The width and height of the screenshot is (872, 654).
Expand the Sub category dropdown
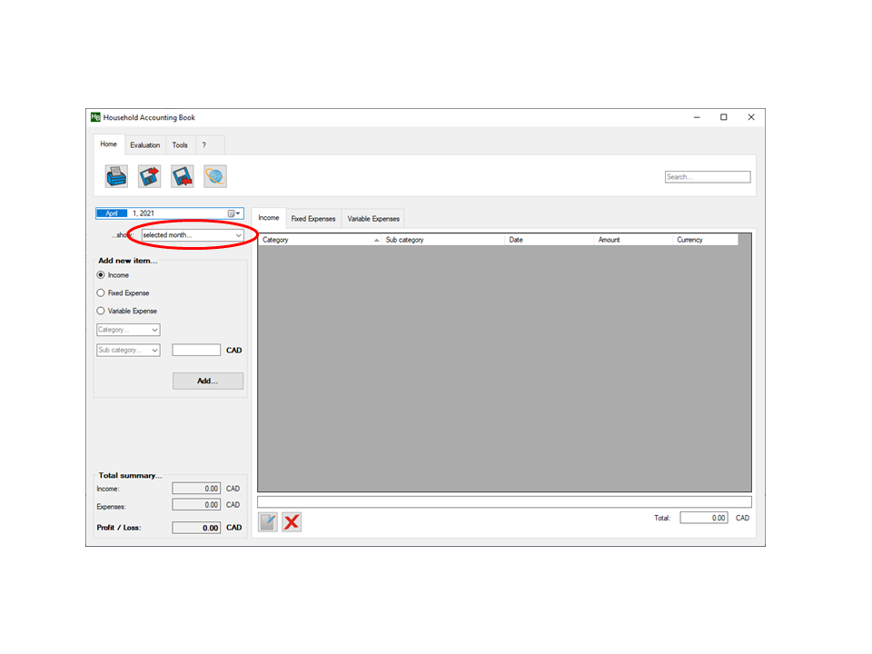tap(128, 350)
